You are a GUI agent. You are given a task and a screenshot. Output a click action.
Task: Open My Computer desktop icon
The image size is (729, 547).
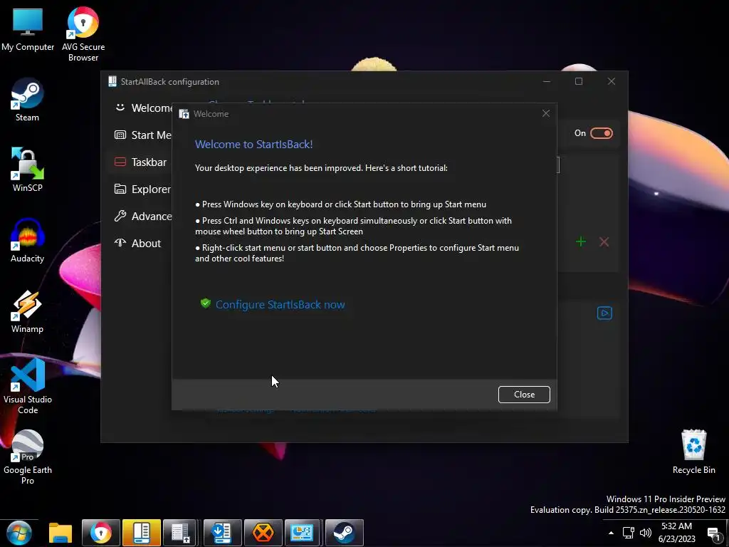pos(28,29)
